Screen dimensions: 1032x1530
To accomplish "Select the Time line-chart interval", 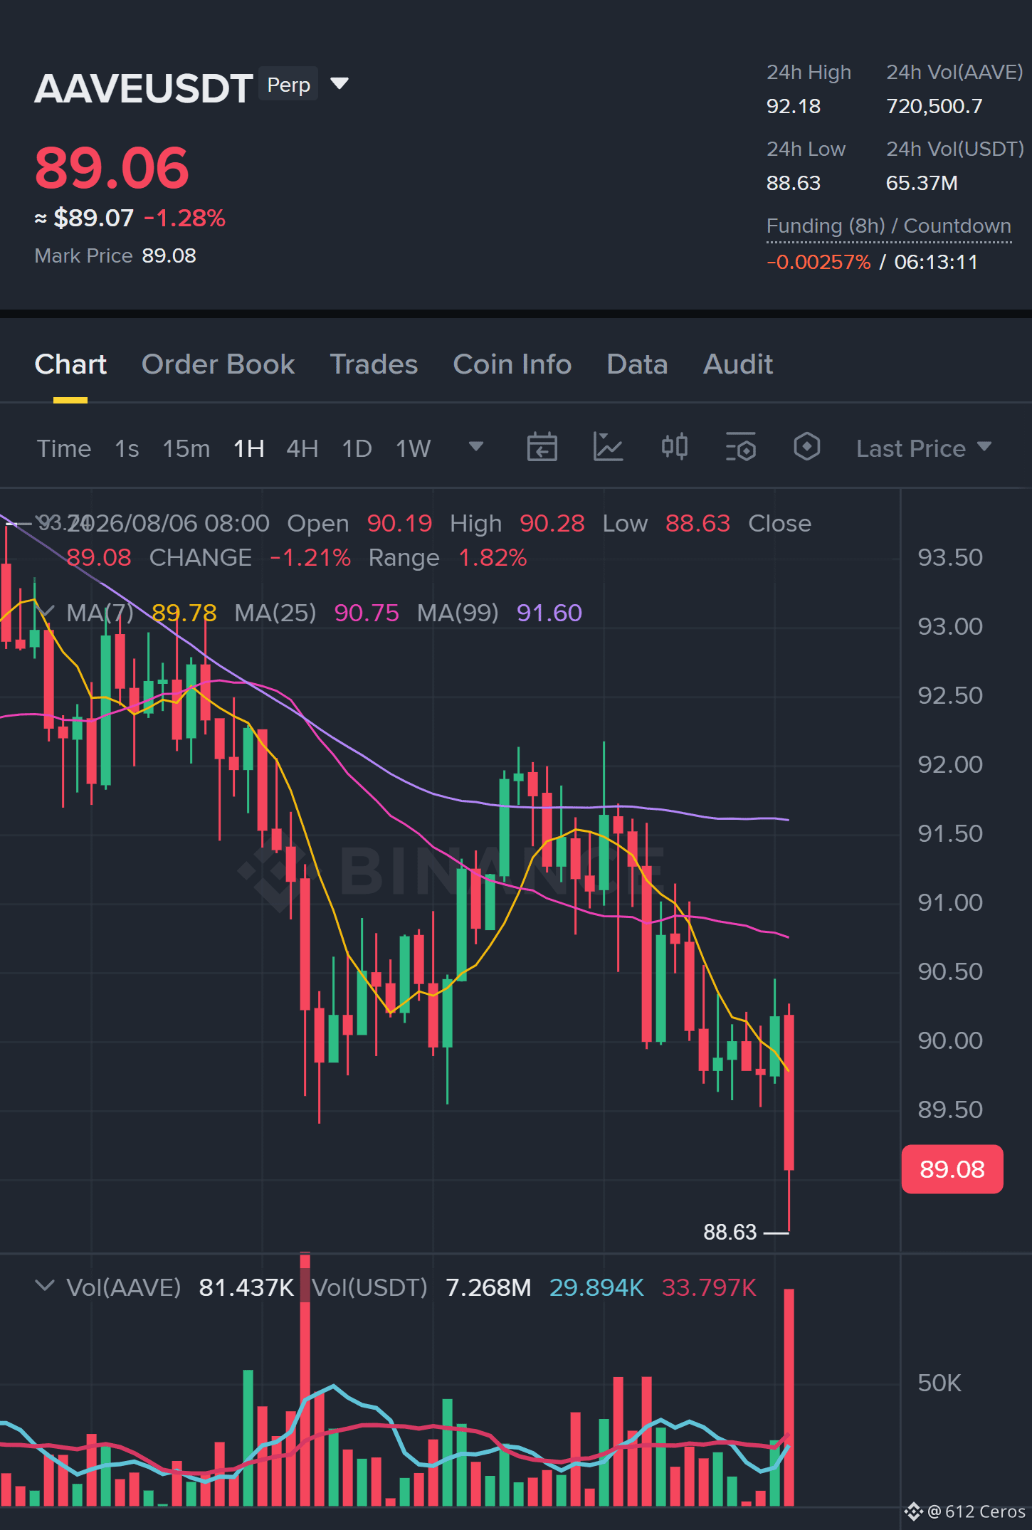I will 64,448.
